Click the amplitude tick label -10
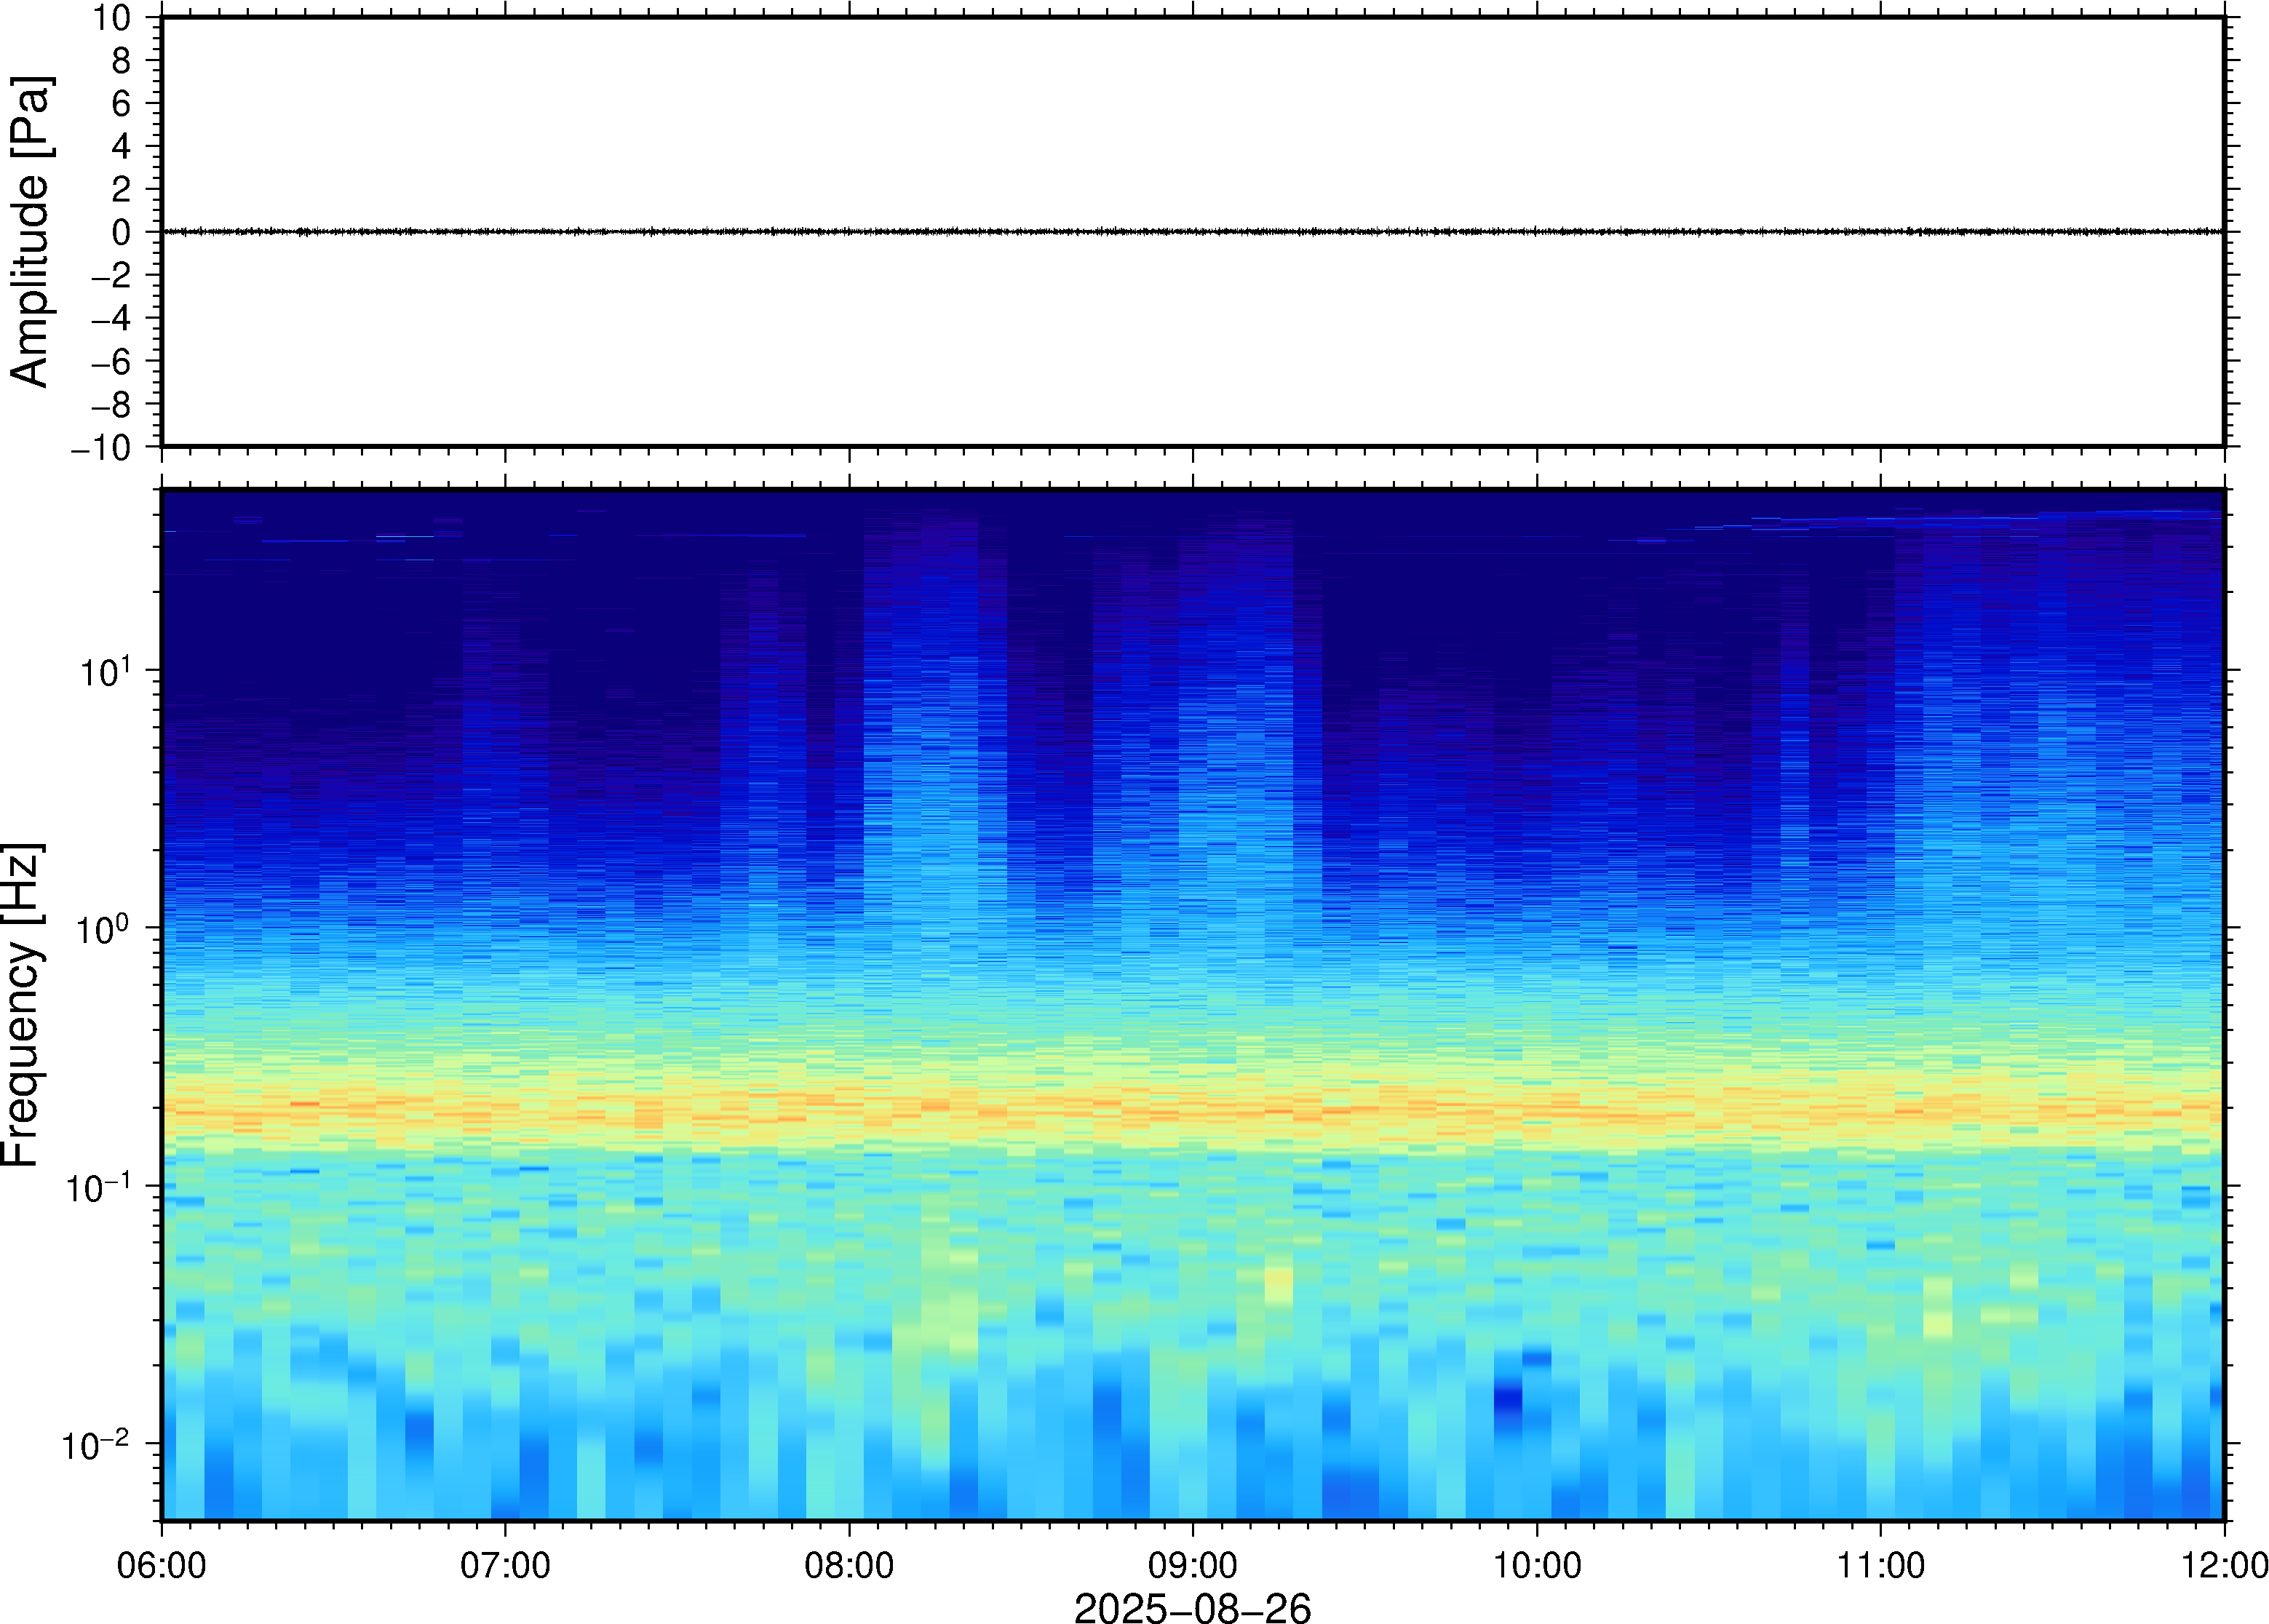Image resolution: width=2269 pixels, height=1624 pixels. pos(101,447)
